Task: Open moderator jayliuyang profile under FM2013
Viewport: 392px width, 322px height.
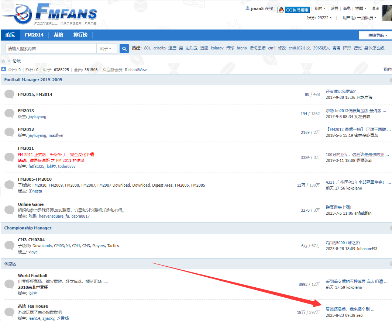Action: tap(37, 117)
